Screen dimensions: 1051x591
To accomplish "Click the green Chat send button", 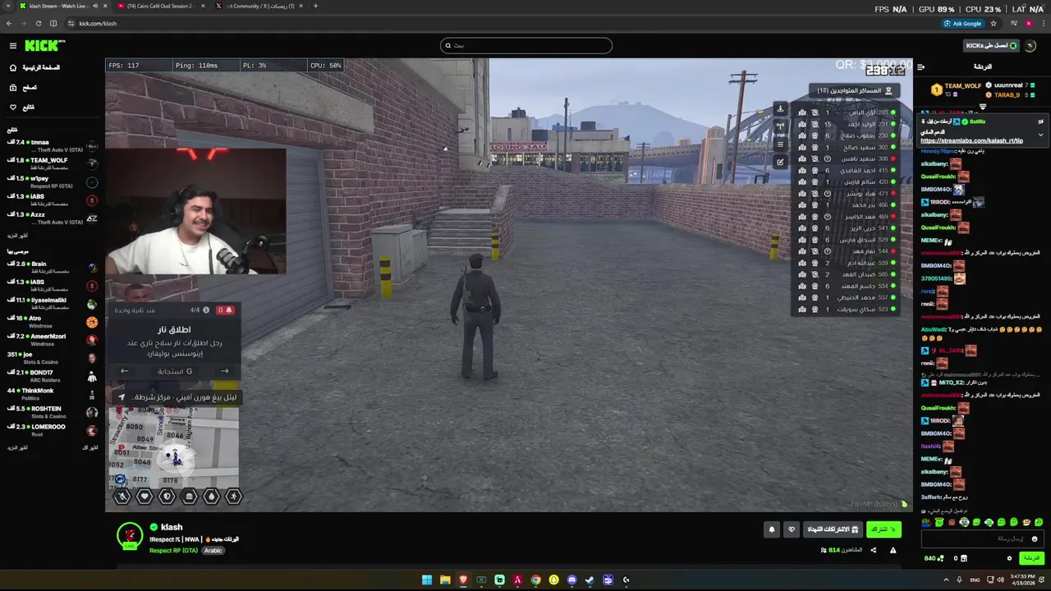I will [1031, 558].
